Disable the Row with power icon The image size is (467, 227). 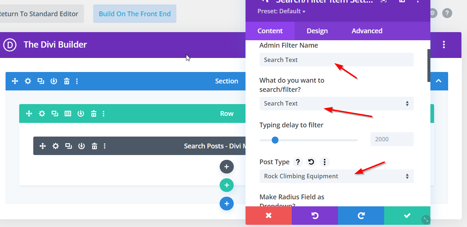(81, 114)
